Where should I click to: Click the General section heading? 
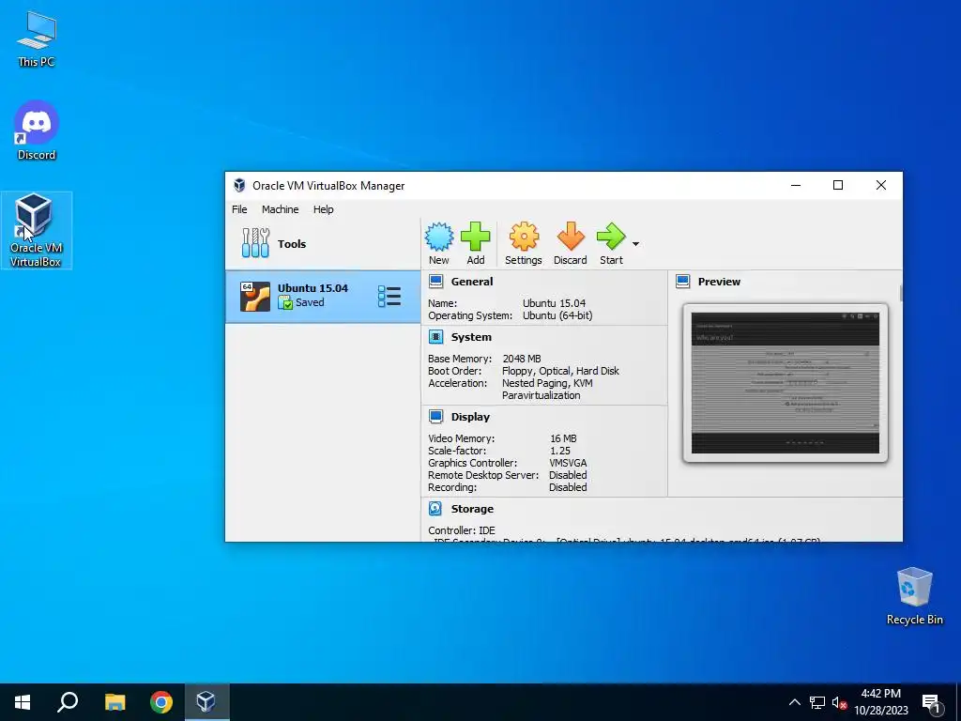click(x=472, y=282)
